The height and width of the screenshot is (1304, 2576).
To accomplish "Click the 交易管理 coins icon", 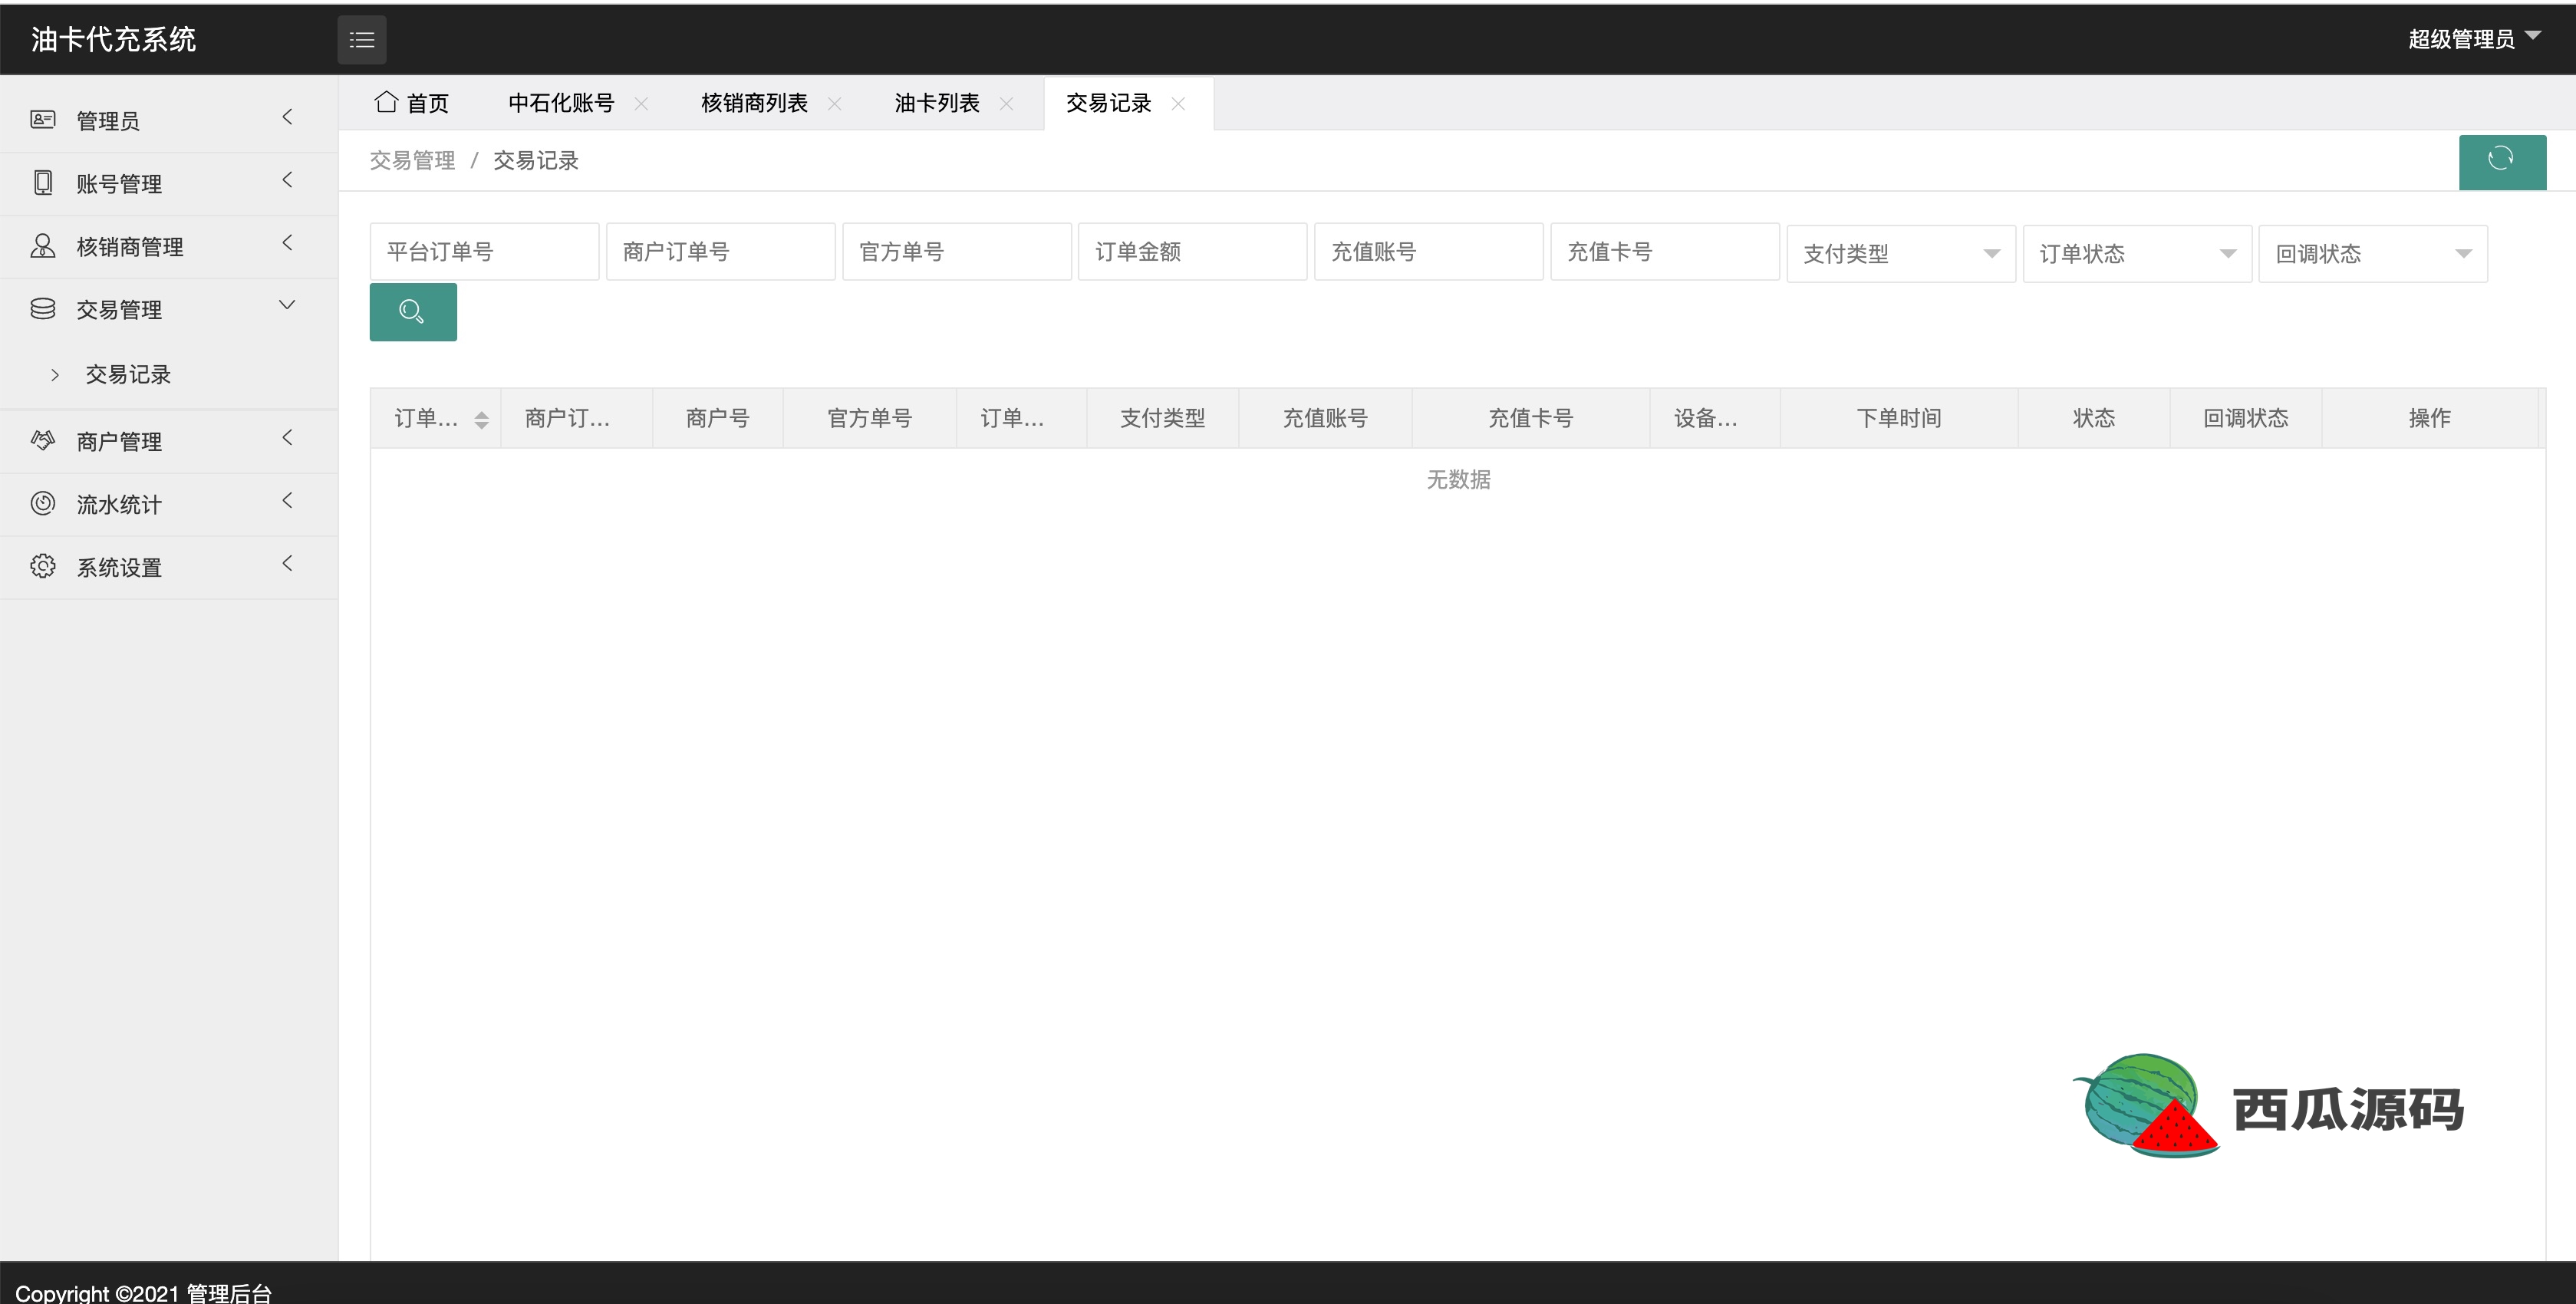I will pyautogui.click(x=42, y=309).
